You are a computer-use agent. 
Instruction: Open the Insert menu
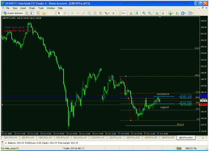click(x=23, y=8)
